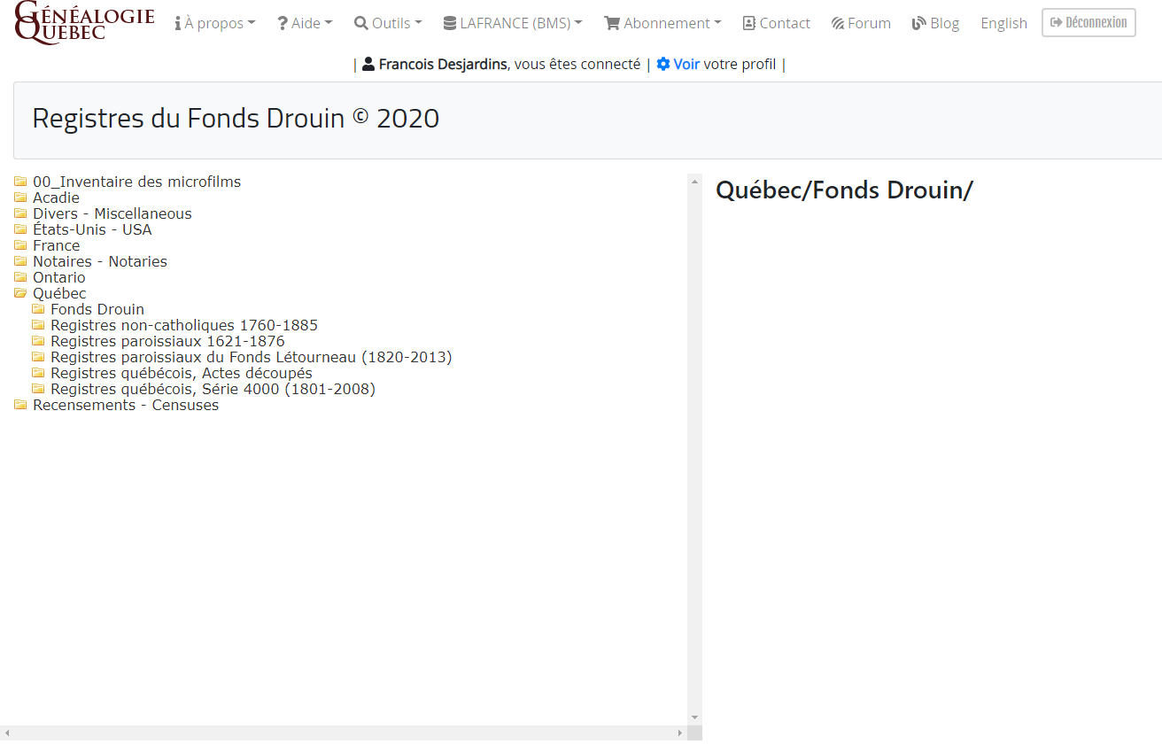Open the LAFRANCE (BMS) dropdown
The image size is (1162, 744).
point(513,23)
